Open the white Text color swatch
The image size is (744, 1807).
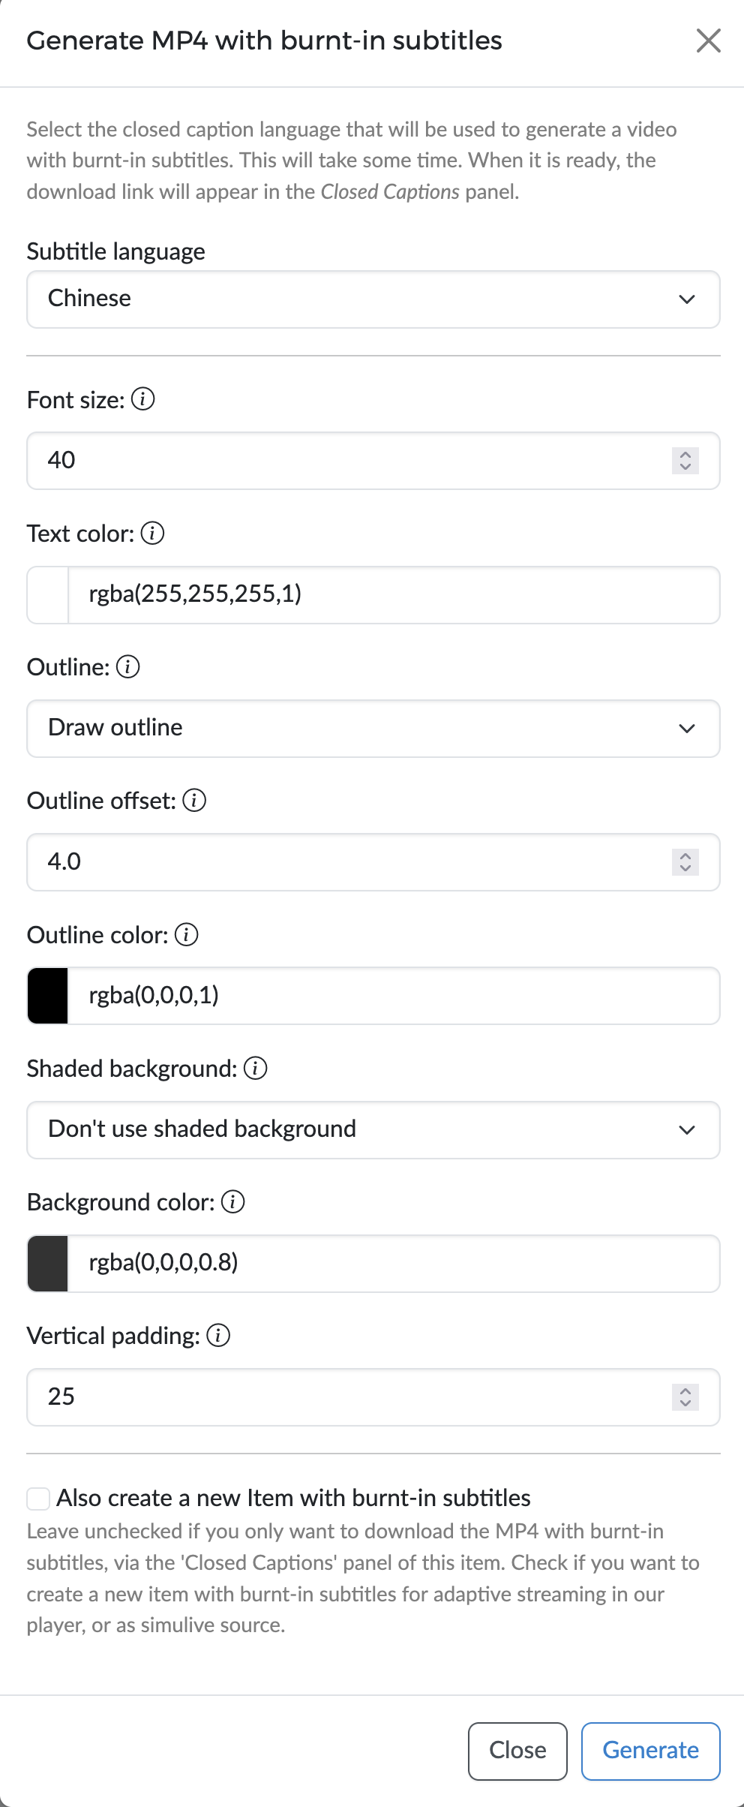pos(48,595)
